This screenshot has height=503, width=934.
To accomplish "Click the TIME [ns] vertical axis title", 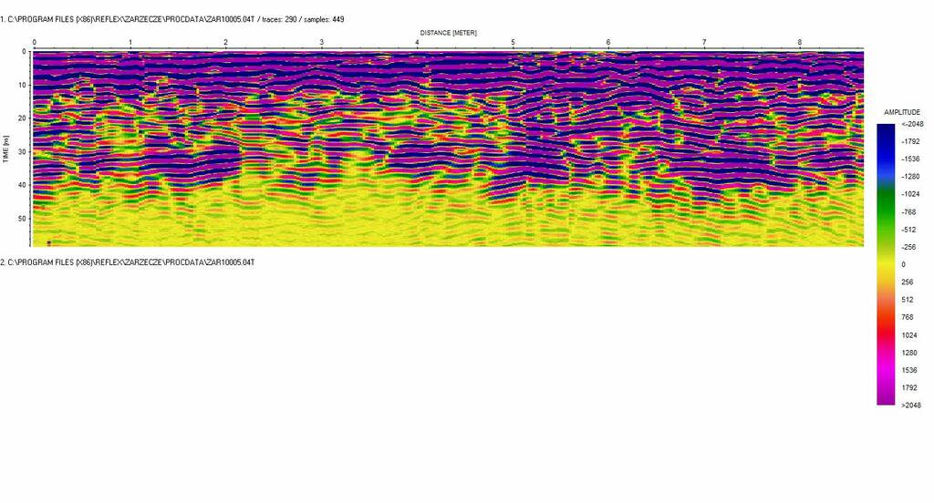I will 6,149.
